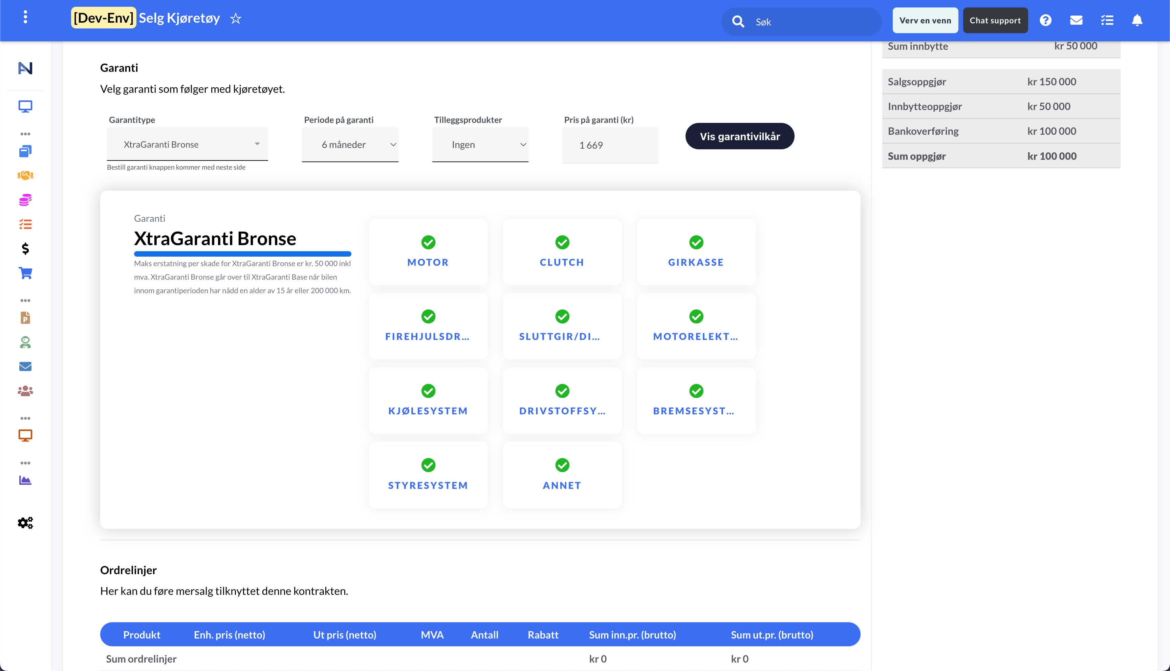
Task: Click the CLUTCH coverage card
Action: pos(562,252)
